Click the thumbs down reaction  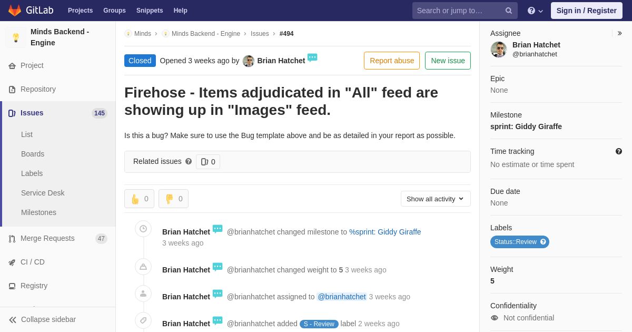tap(173, 199)
